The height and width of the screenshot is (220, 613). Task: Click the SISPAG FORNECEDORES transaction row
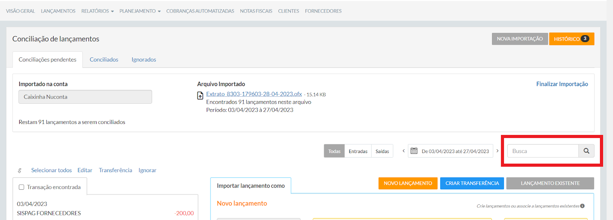105,213
